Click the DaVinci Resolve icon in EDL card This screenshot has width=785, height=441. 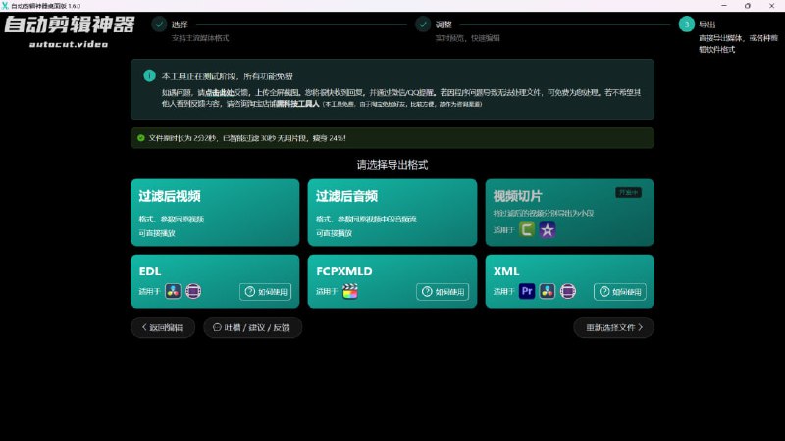[x=174, y=291]
